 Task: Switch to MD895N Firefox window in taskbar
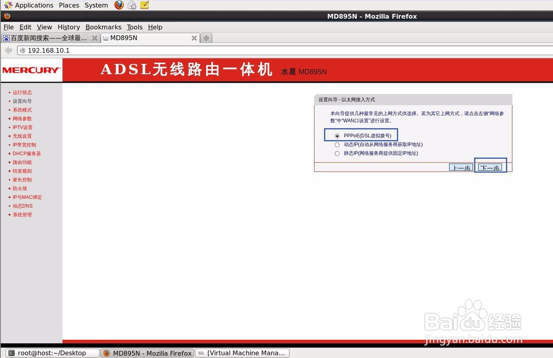coord(148,352)
